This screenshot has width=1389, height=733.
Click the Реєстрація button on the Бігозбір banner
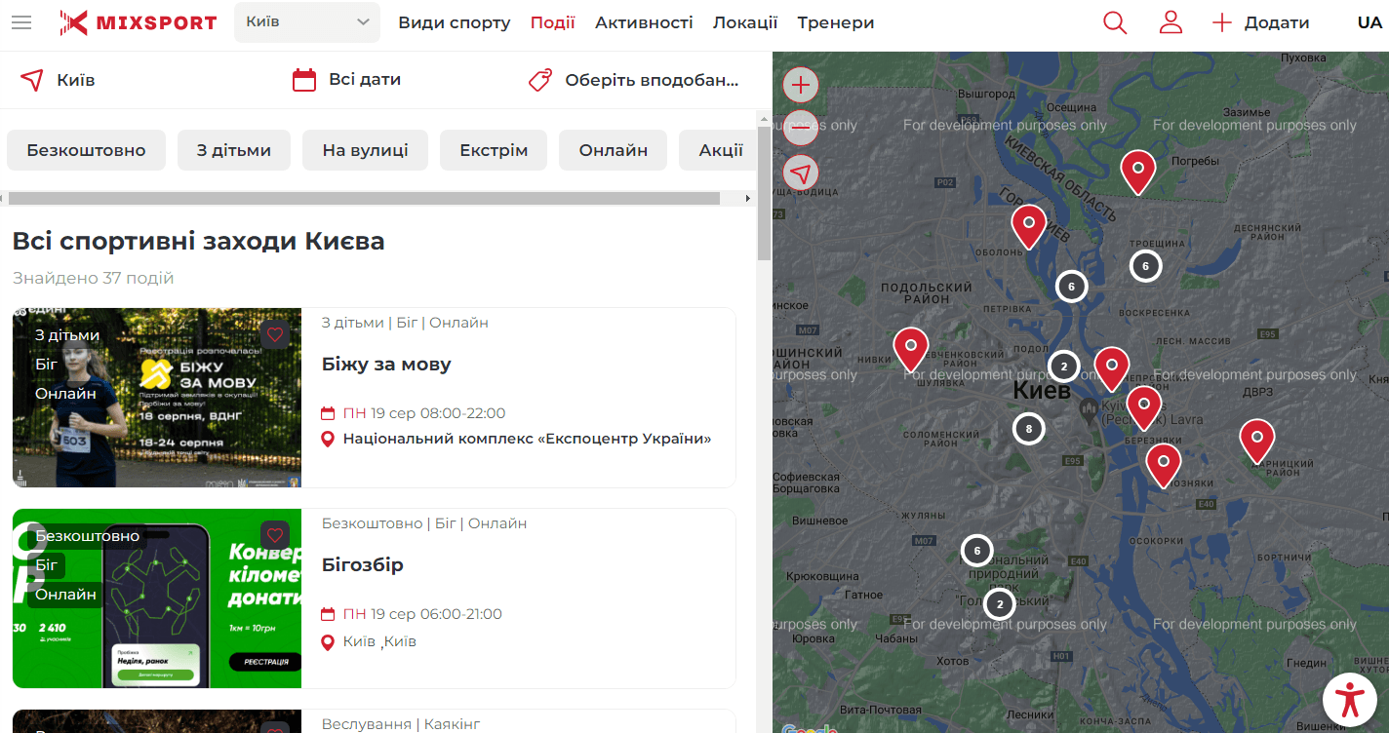265,662
